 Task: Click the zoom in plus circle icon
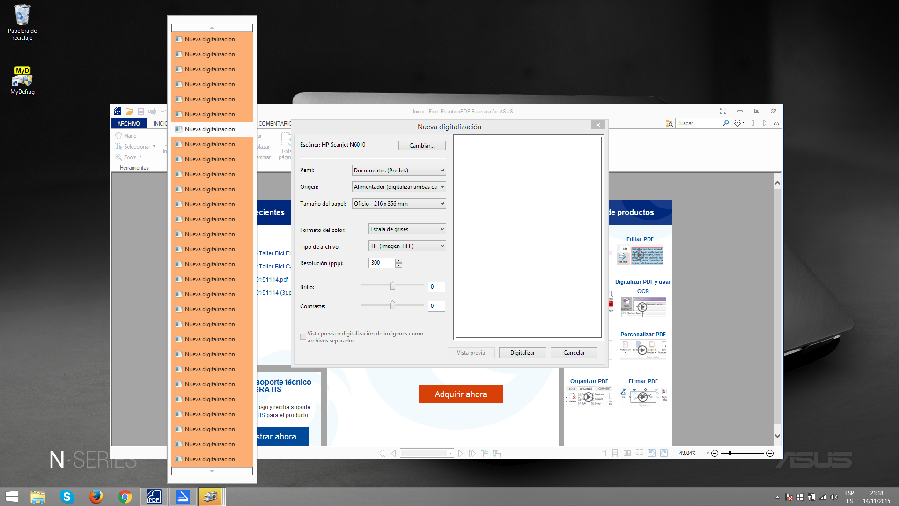click(x=770, y=453)
